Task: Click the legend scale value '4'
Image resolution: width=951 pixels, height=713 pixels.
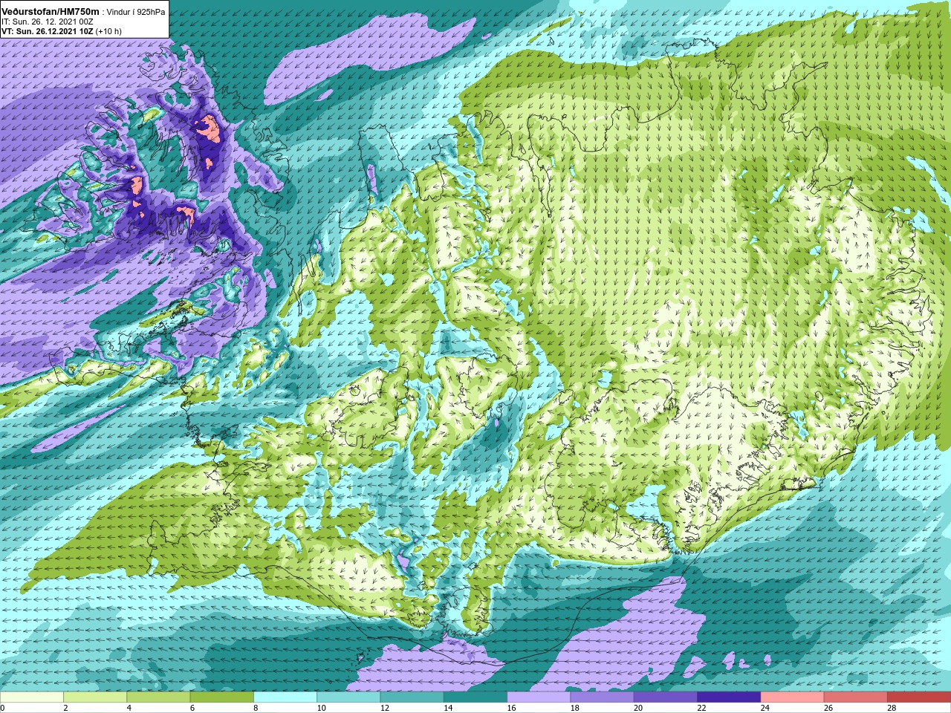Action: click(129, 708)
